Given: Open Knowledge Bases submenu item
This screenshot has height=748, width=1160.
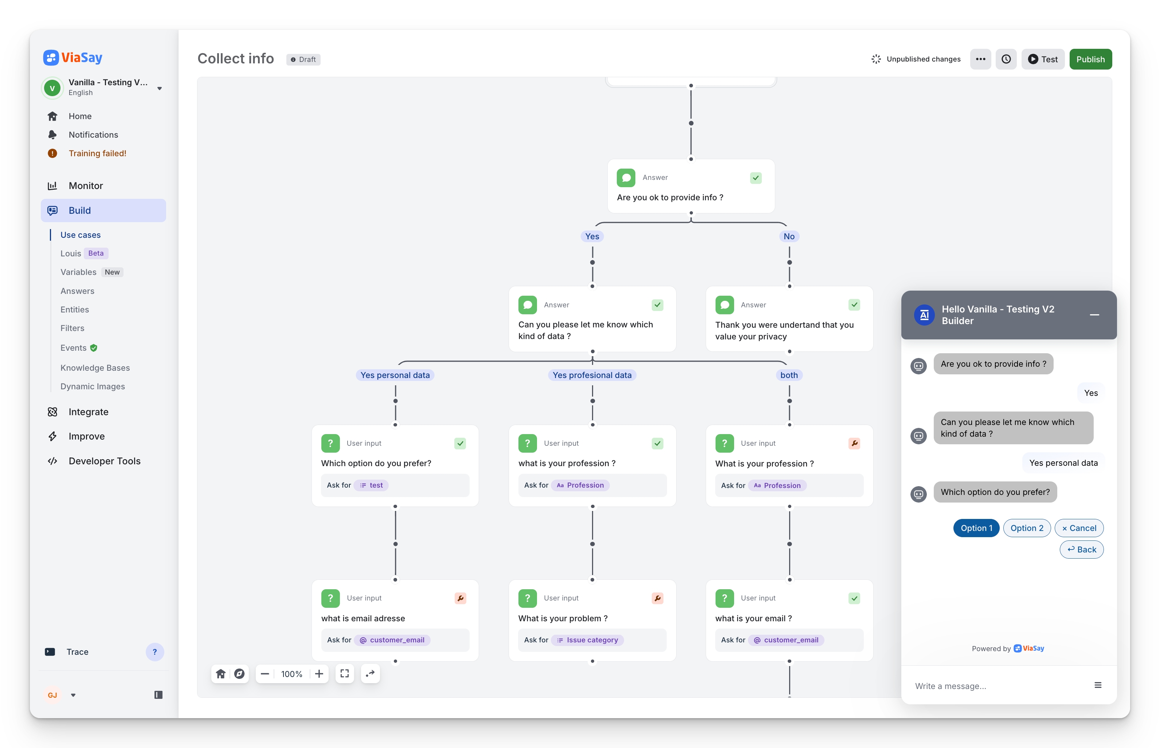Looking at the screenshot, I should 95,368.
